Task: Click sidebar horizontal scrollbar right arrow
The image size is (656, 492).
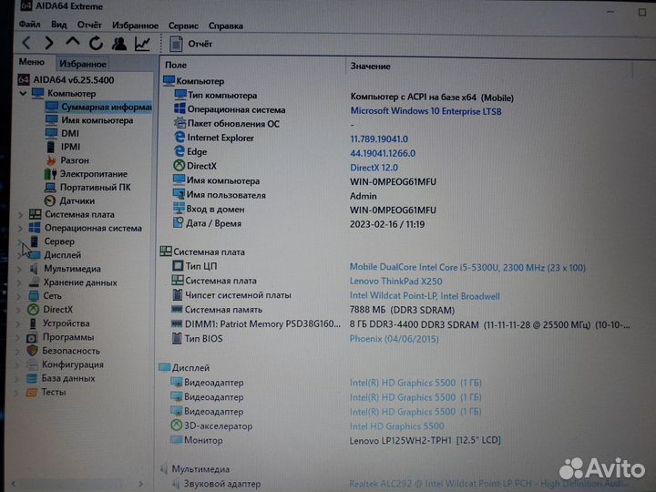Action: 141,484
